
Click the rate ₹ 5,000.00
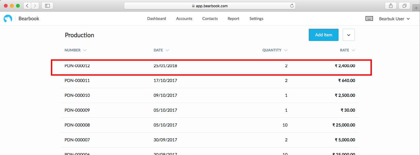click(x=345, y=140)
